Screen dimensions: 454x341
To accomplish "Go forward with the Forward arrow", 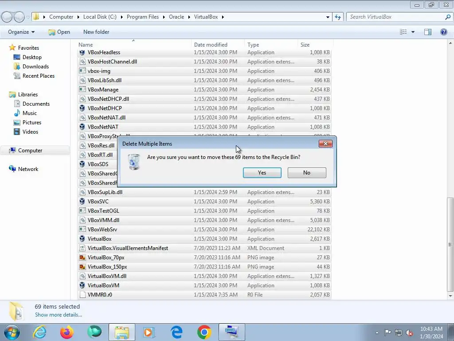I will tap(19, 17).
